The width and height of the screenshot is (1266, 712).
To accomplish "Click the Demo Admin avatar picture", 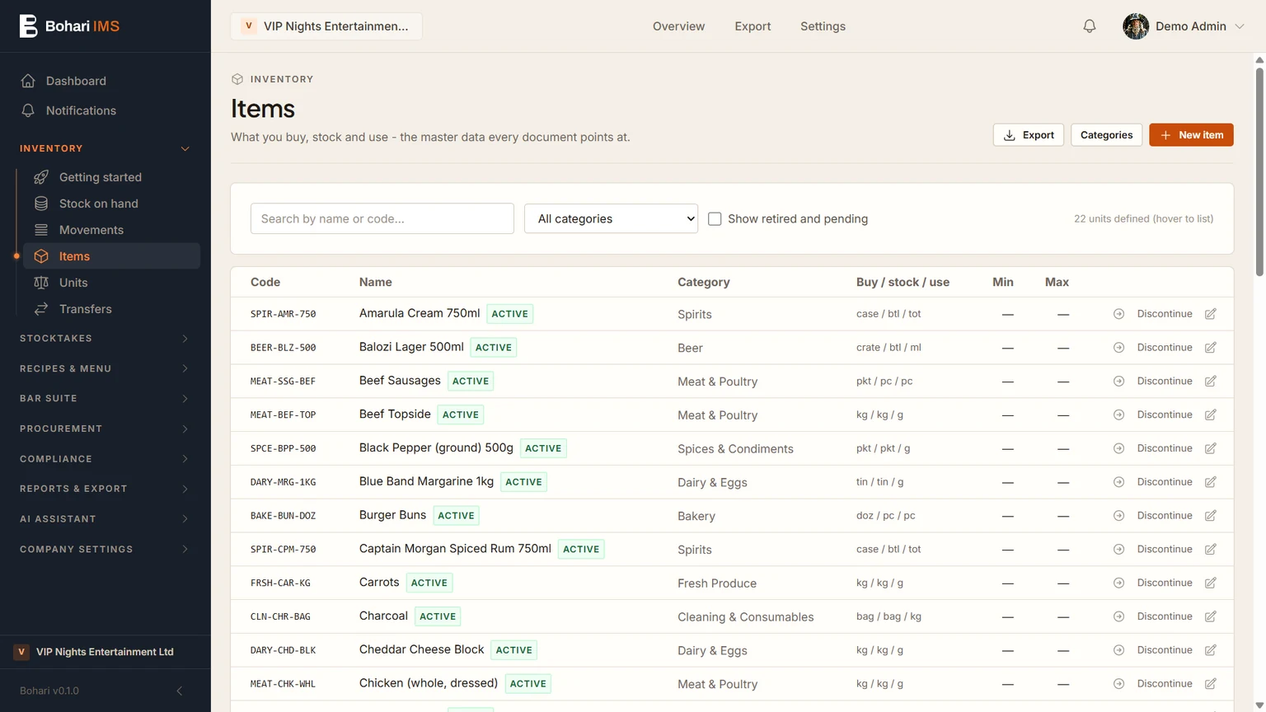I will click(x=1136, y=26).
